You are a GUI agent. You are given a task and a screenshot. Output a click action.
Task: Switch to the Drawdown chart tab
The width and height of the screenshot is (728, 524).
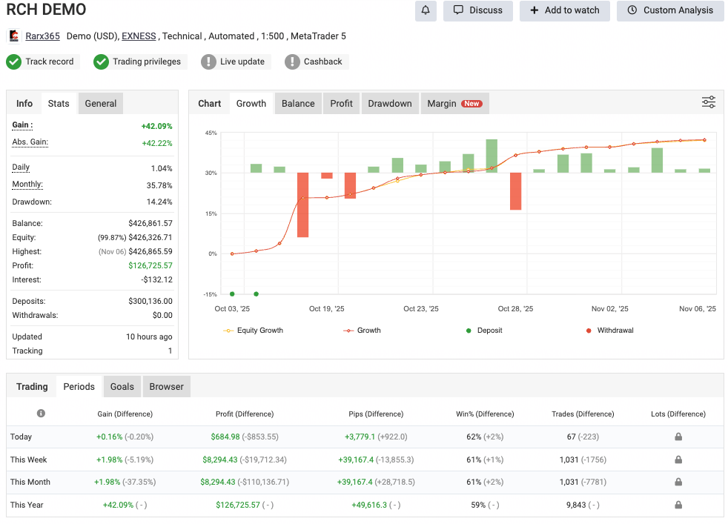click(x=389, y=103)
